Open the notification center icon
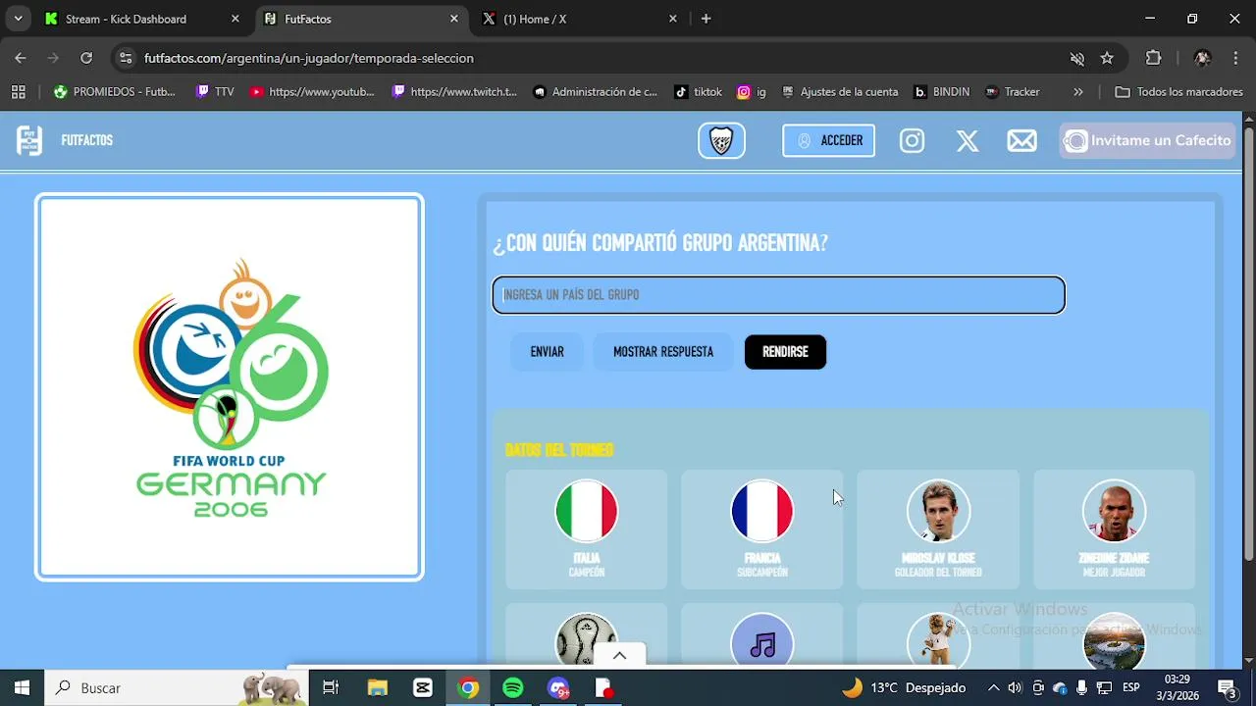 (1227, 687)
